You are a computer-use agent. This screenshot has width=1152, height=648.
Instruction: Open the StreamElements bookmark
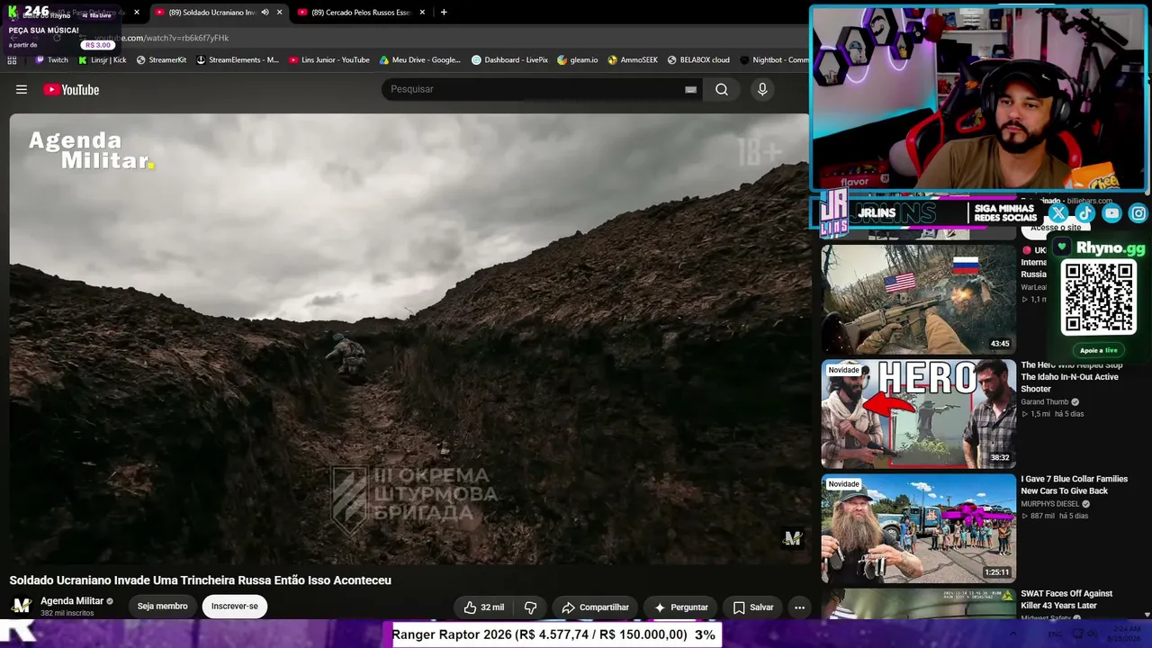click(238, 60)
